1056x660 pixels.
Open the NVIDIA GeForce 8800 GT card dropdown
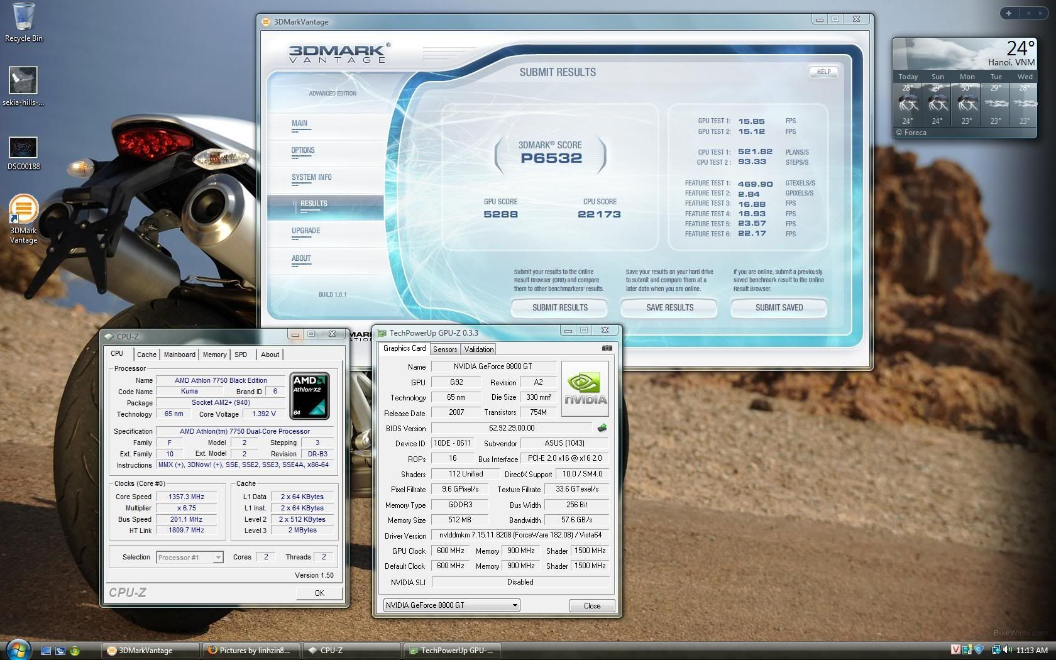(x=451, y=605)
